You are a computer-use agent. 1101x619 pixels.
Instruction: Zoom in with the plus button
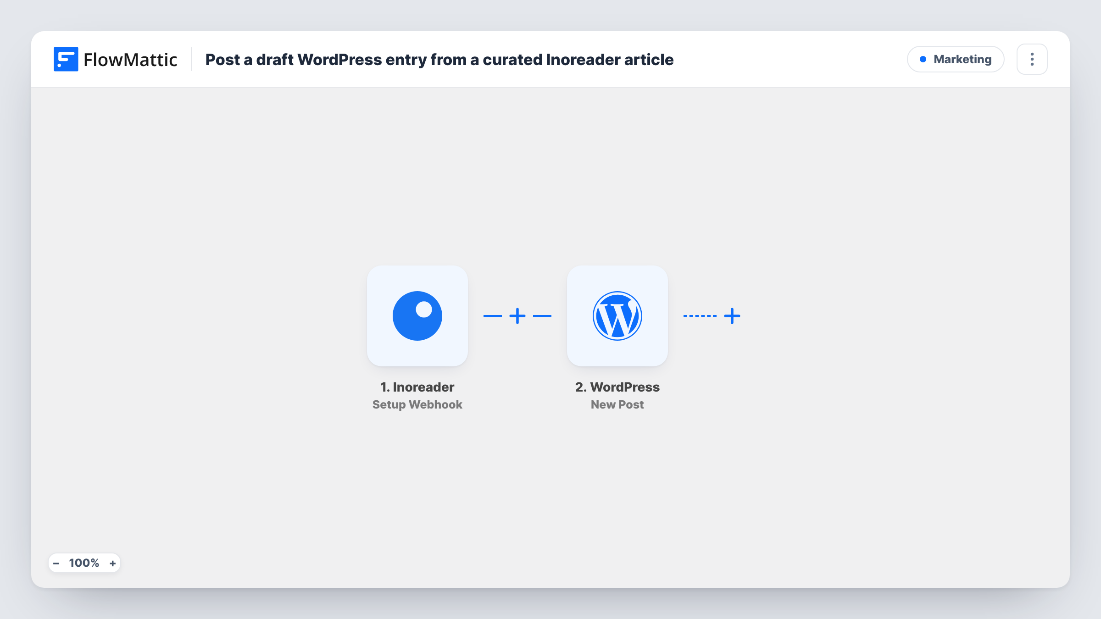(x=112, y=563)
